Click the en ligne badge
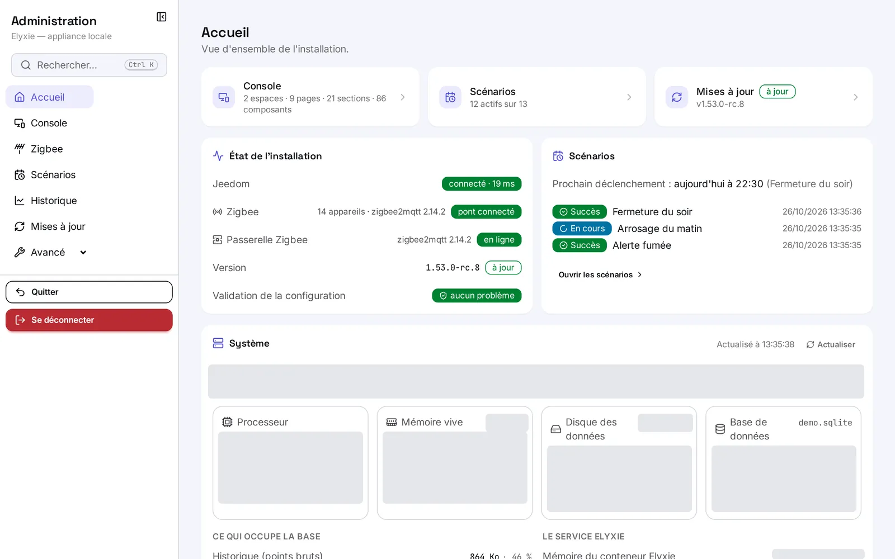 [x=499, y=240]
